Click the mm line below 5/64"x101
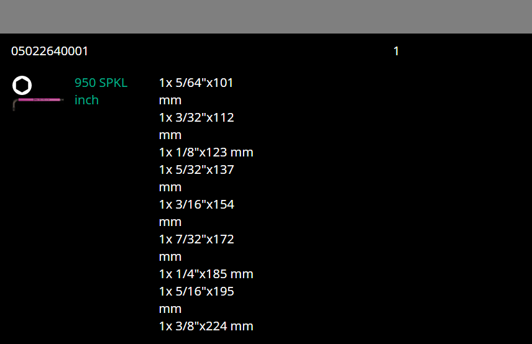The width and height of the screenshot is (532, 344). 170,100
